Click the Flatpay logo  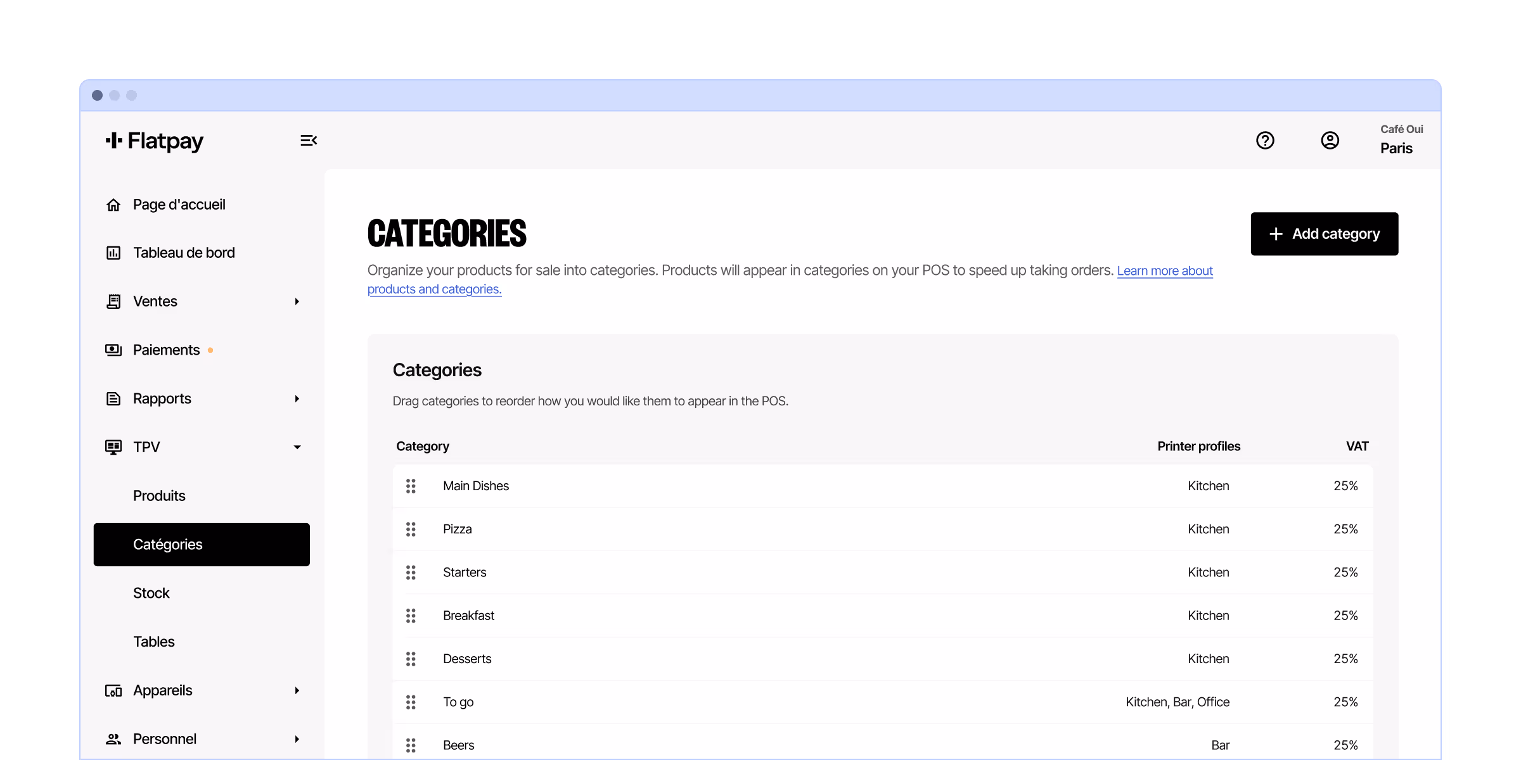coord(155,141)
